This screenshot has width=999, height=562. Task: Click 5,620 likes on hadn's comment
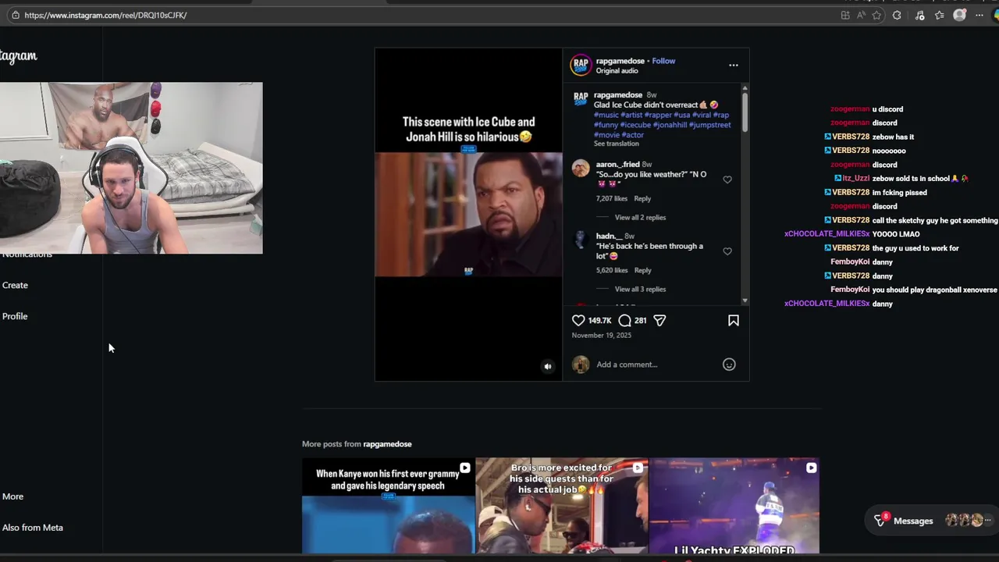[x=611, y=271]
